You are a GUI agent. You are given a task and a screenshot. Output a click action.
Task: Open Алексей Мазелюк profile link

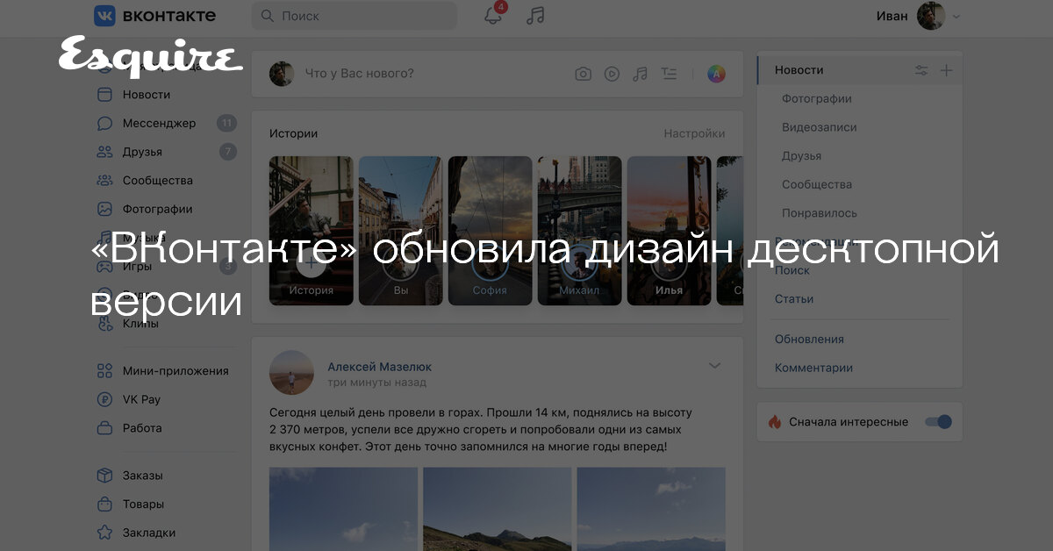click(x=379, y=367)
